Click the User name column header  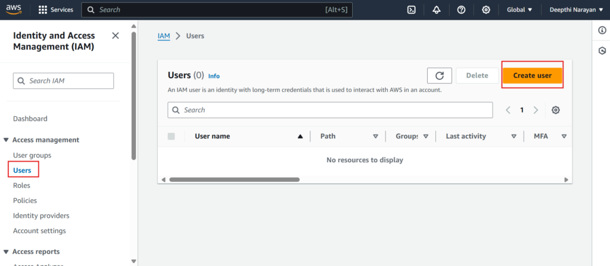pos(213,137)
